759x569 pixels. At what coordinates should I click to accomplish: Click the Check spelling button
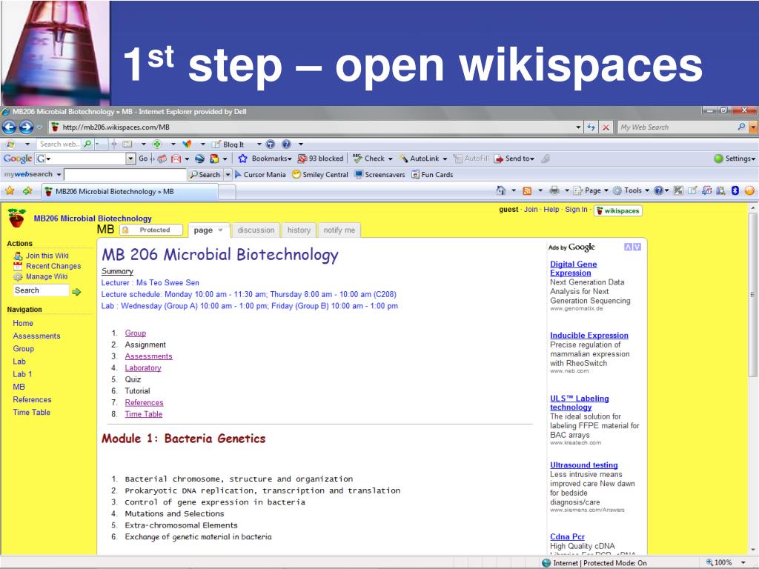pyautogui.click(x=370, y=159)
